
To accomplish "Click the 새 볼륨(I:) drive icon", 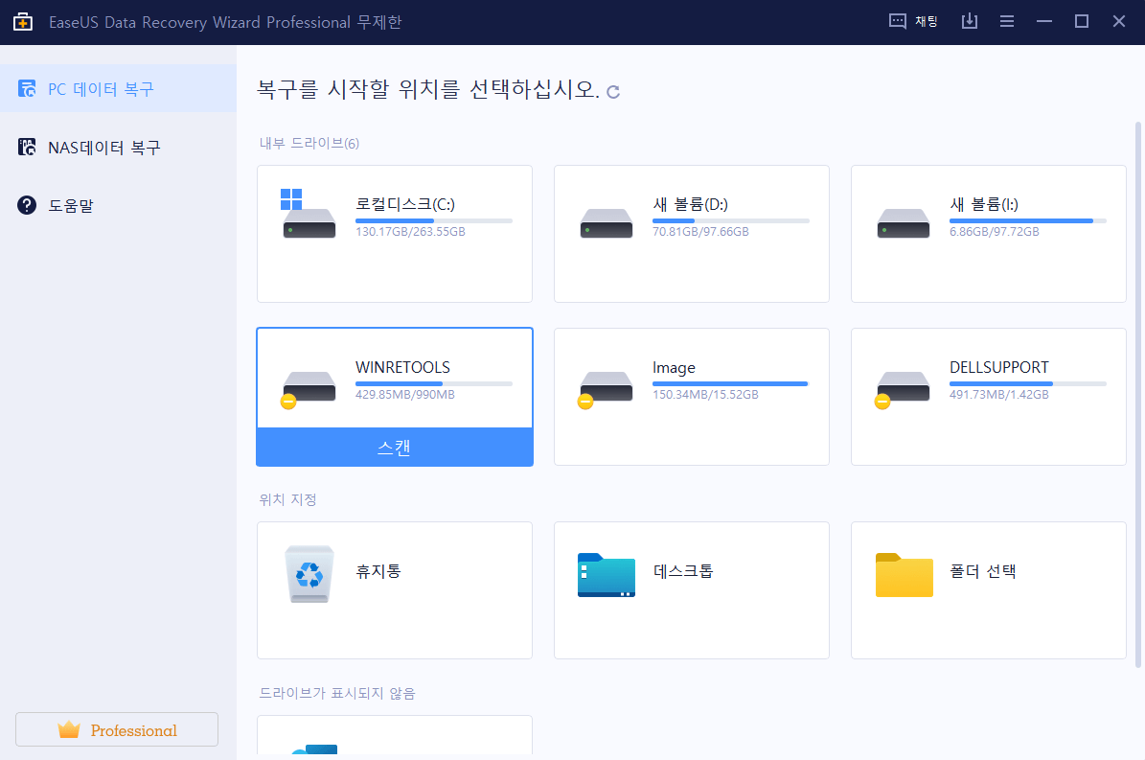I will 904,223.
